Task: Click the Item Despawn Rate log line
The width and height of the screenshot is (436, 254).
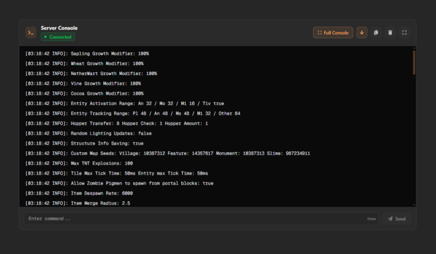Action: [78, 193]
